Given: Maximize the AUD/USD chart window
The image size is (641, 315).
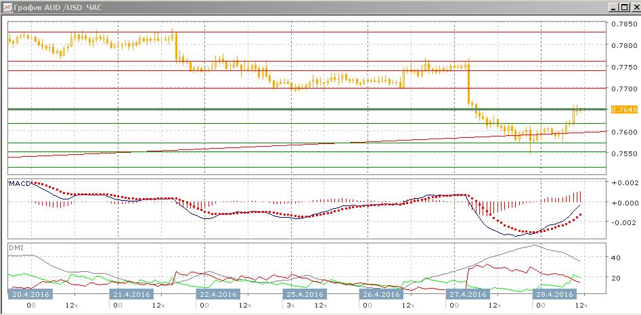Looking at the screenshot, I should (624, 7).
